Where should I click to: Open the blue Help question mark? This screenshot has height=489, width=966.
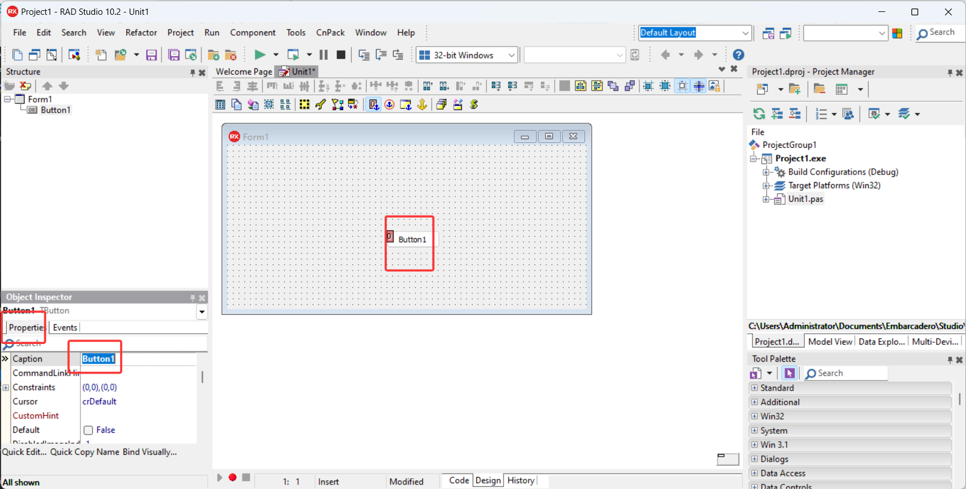coord(738,55)
